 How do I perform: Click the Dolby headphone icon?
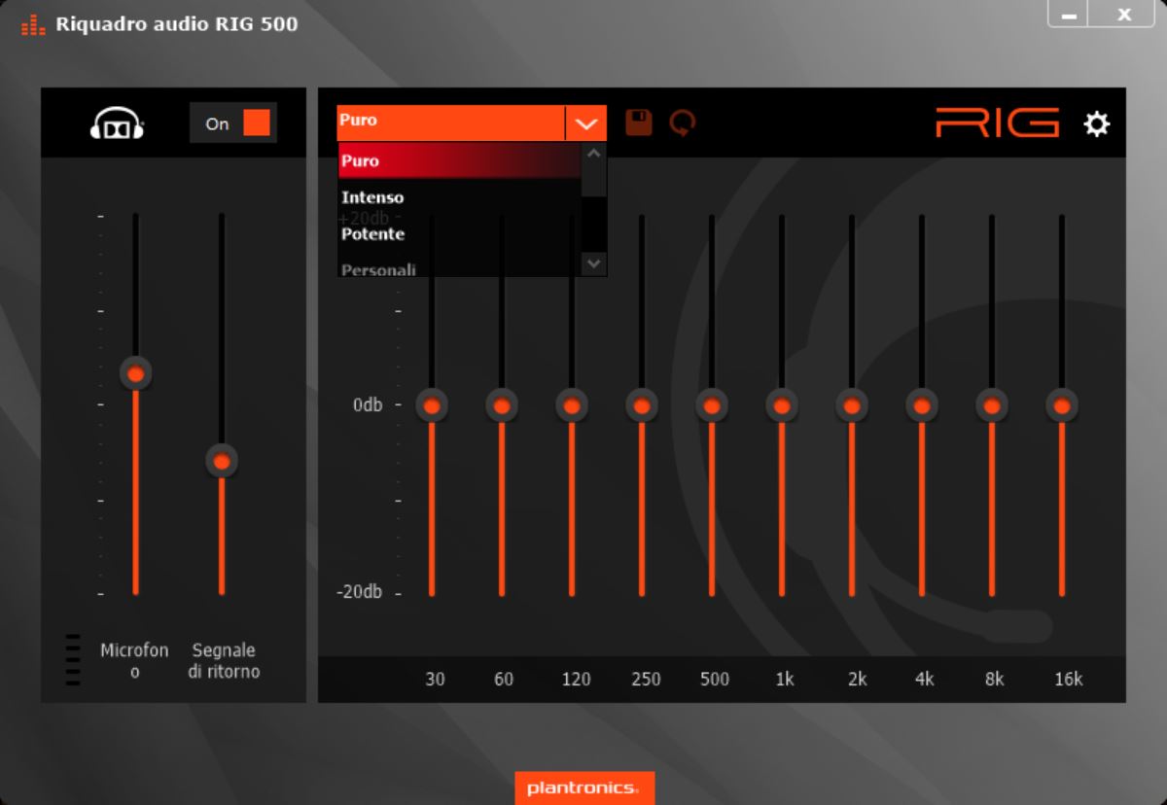[118, 123]
